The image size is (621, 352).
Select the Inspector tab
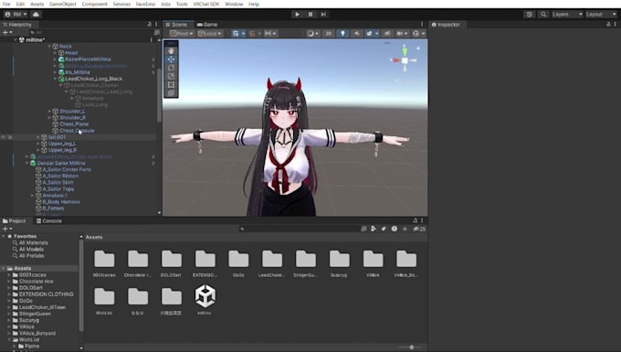point(447,25)
